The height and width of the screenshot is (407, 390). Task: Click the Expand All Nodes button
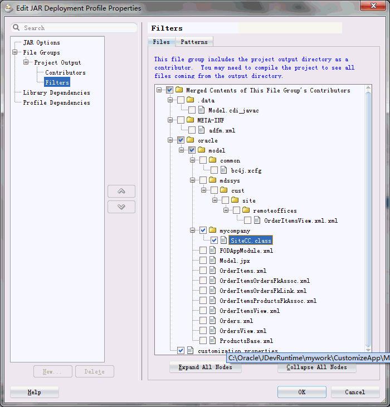point(206,367)
